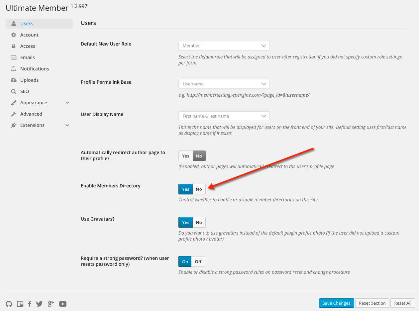Turn Off strong password requirement
This screenshot has width=419, height=311.
[198, 261]
